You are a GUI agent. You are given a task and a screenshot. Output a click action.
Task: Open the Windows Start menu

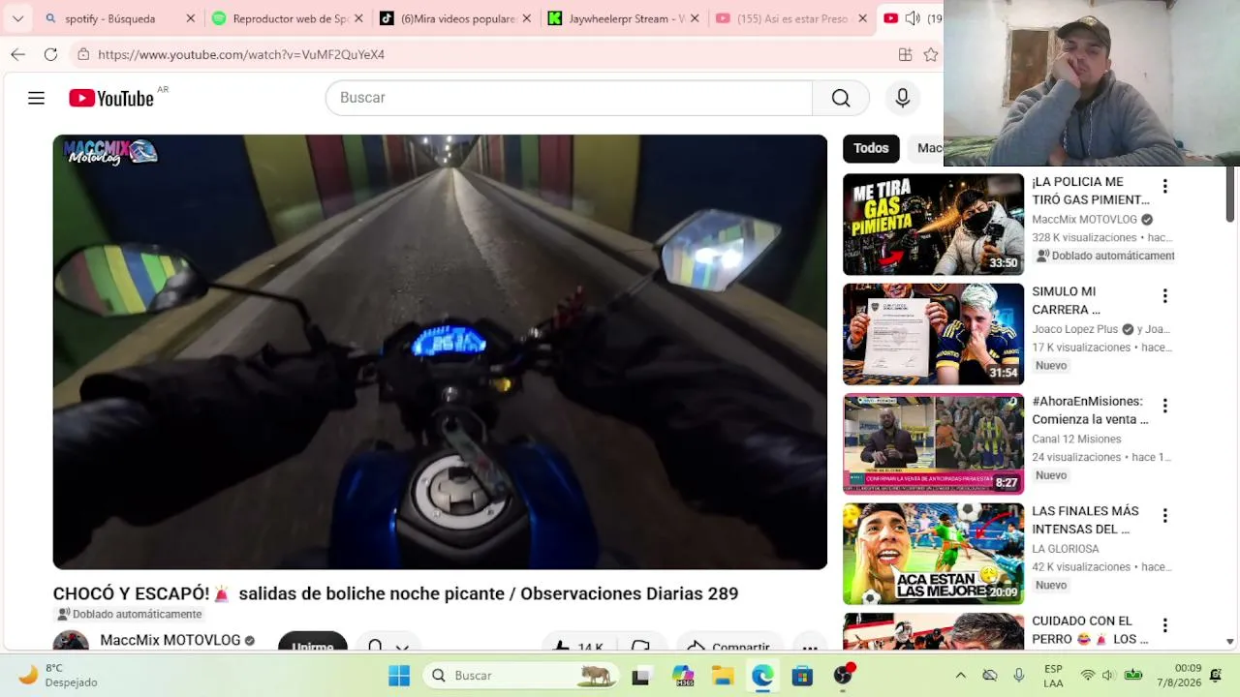[x=399, y=676]
